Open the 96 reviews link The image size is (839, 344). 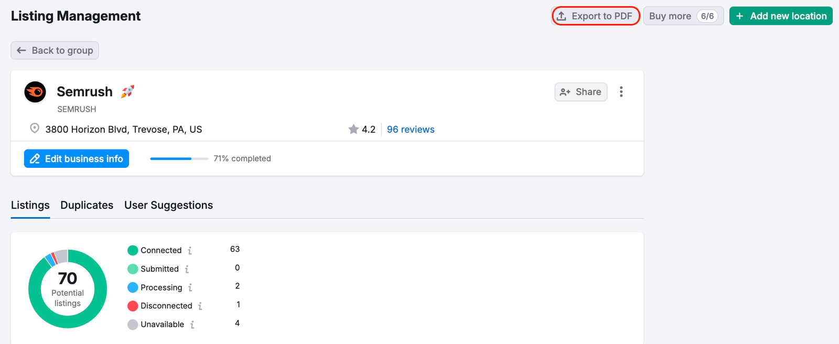click(x=411, y=130)
